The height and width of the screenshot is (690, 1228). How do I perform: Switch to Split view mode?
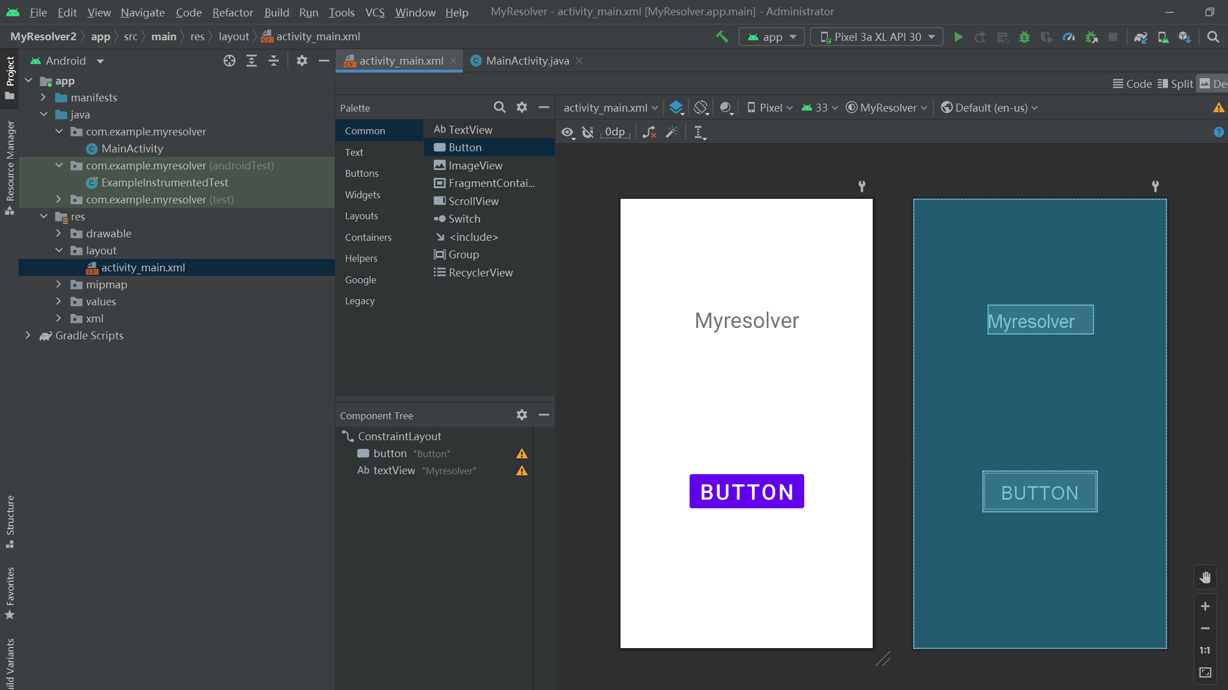pyautogui.click(x=1175, y=84)
